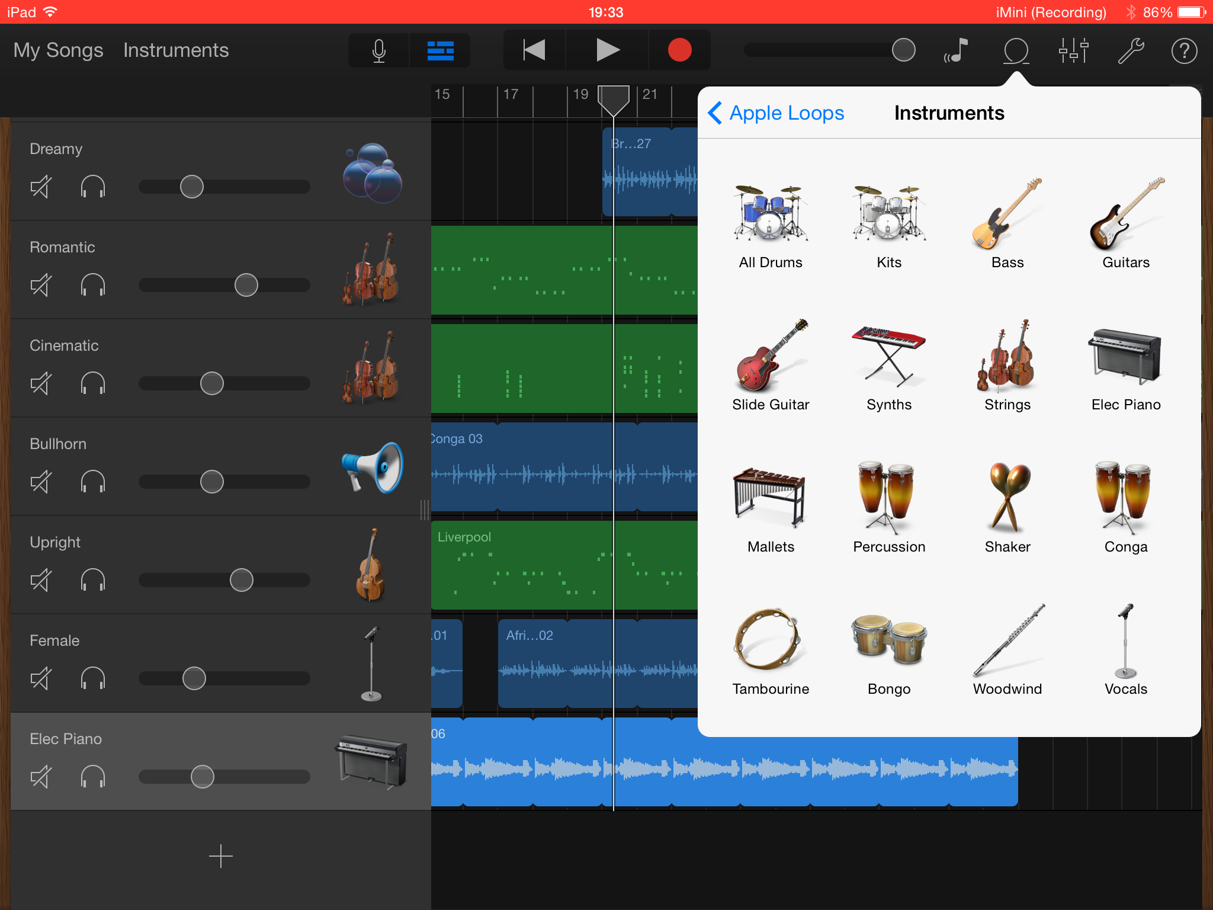Viewport: 1213px width, 910px height.
Task: Open the help question mark
Action: pos(1185,51)
